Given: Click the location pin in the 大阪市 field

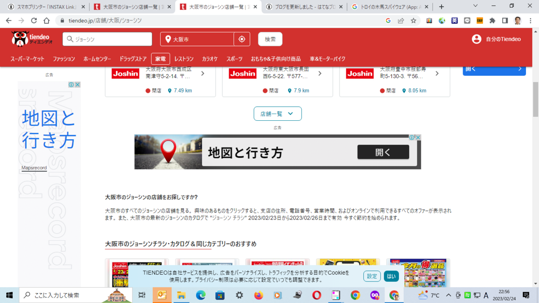Looking at the screenshot, I should (x=168, y=40).
